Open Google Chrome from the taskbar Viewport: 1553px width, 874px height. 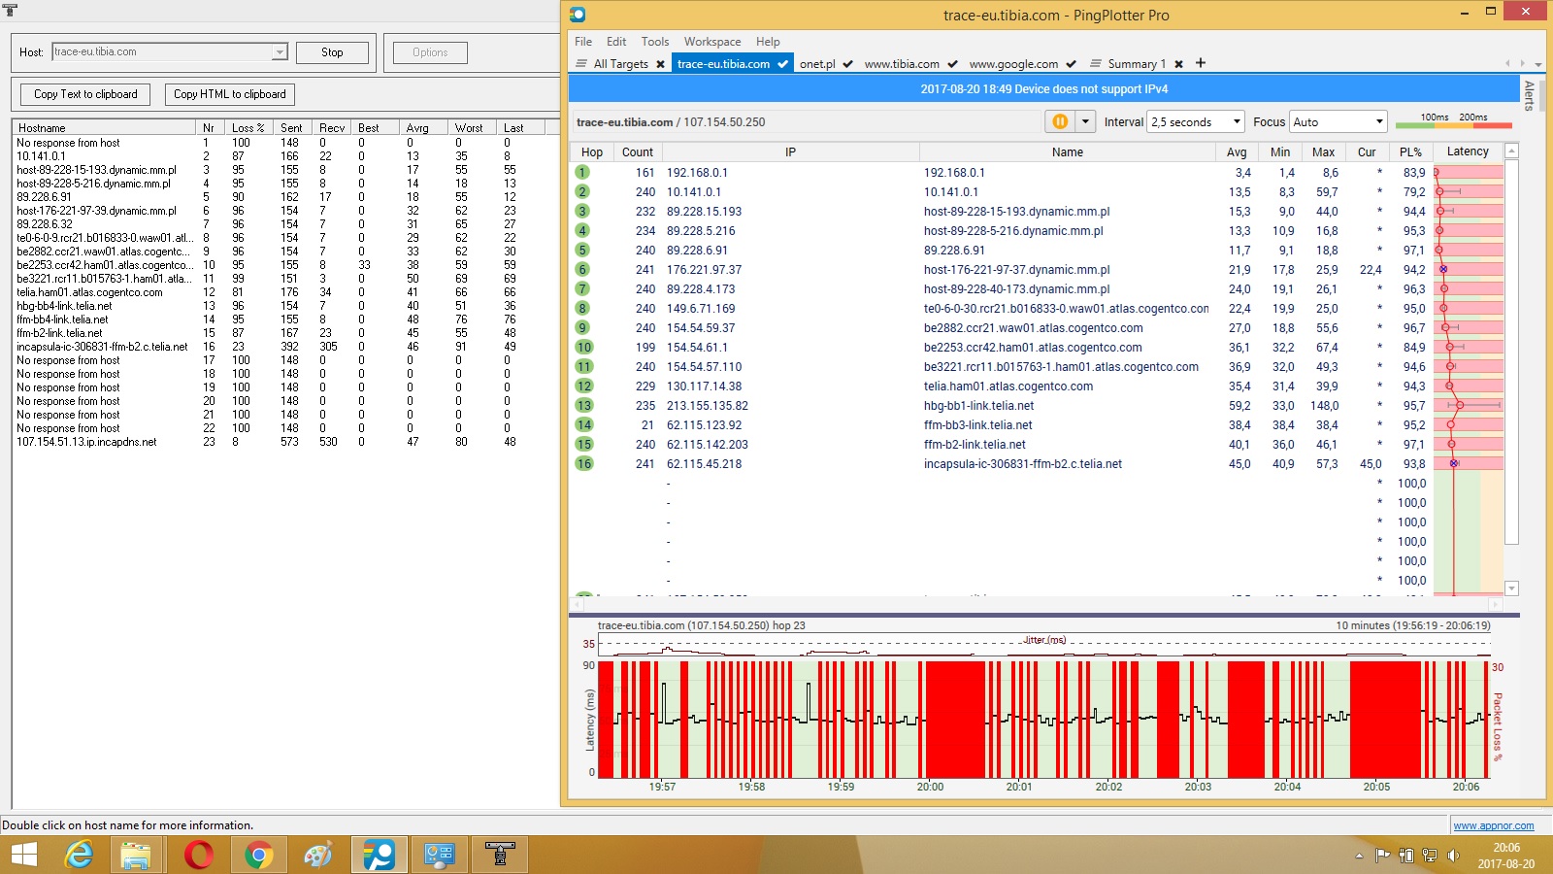point(258,855)
